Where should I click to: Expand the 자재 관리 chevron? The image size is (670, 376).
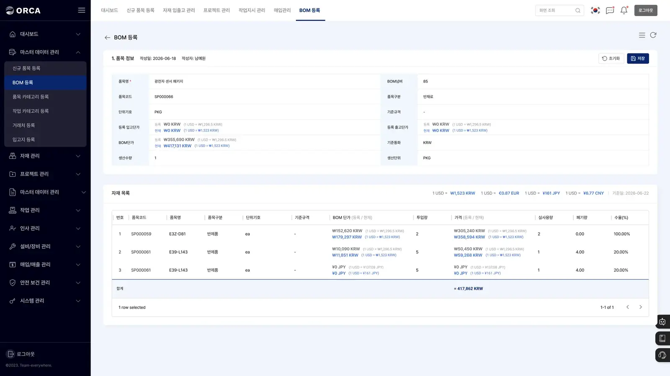tap(78, 156)
